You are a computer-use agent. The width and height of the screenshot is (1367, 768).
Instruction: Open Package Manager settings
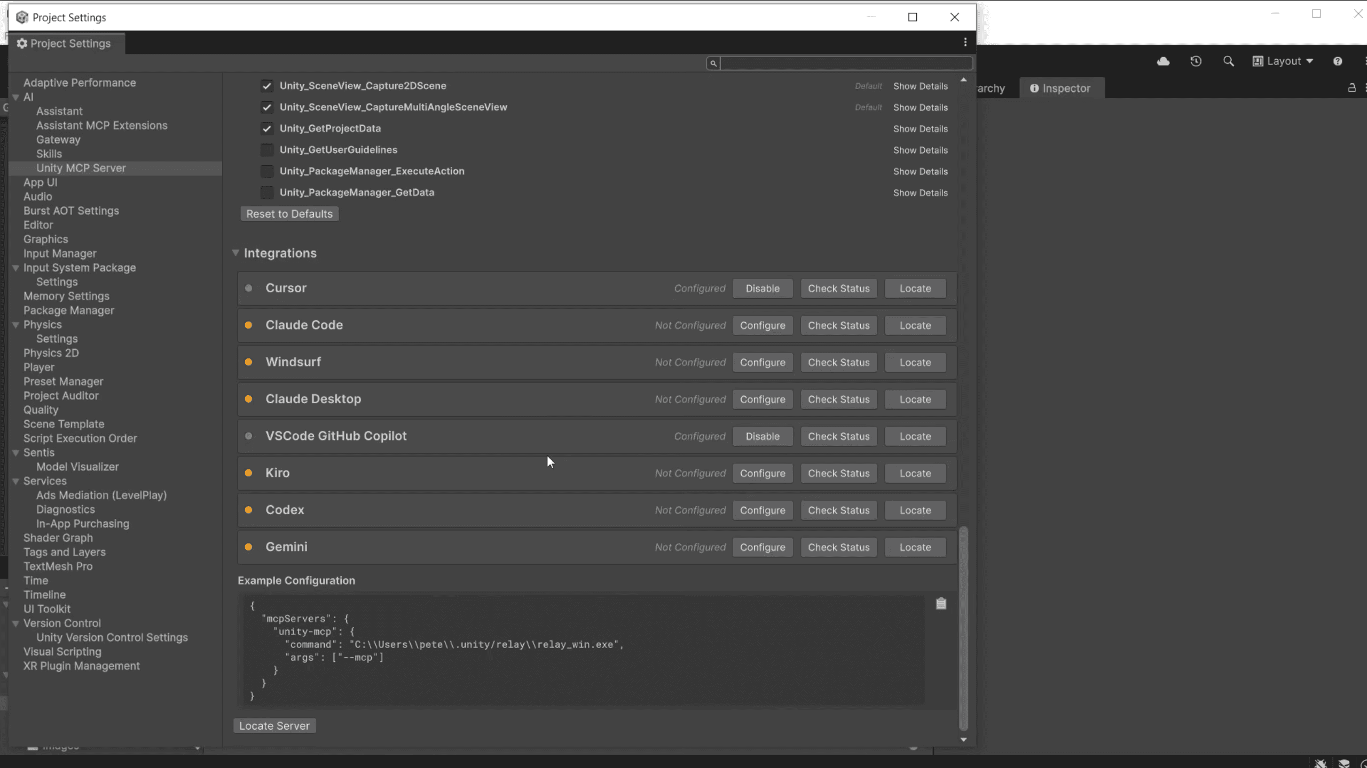[69, 310]
